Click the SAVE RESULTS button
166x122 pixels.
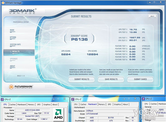111,79
